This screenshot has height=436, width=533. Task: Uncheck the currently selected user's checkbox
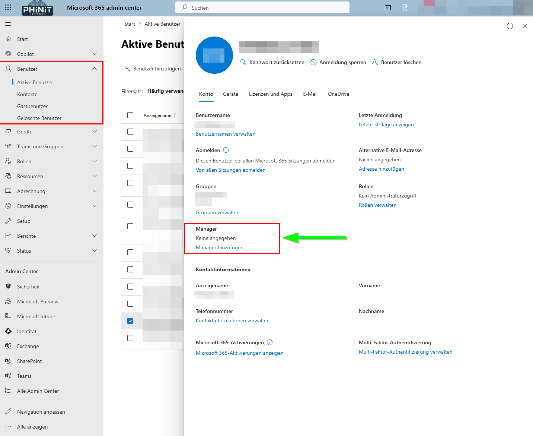tap(130, 320)
